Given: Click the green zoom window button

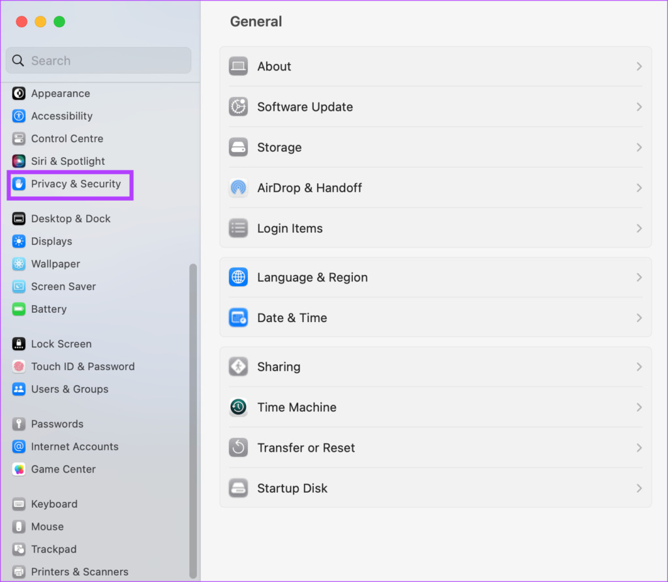Looking at the screenshot, I should (59, 22).
